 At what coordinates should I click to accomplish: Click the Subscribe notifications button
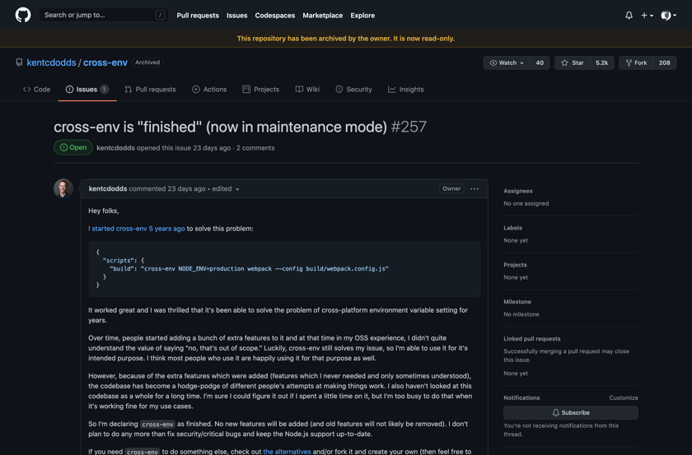click(571, 413)
